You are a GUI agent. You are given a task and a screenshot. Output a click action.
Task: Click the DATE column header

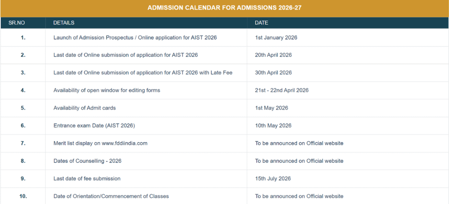click(x=261, y=22)
